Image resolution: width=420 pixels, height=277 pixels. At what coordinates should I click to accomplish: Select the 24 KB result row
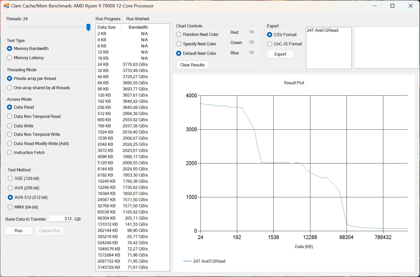pyautogui.click(x=123, y=64)
